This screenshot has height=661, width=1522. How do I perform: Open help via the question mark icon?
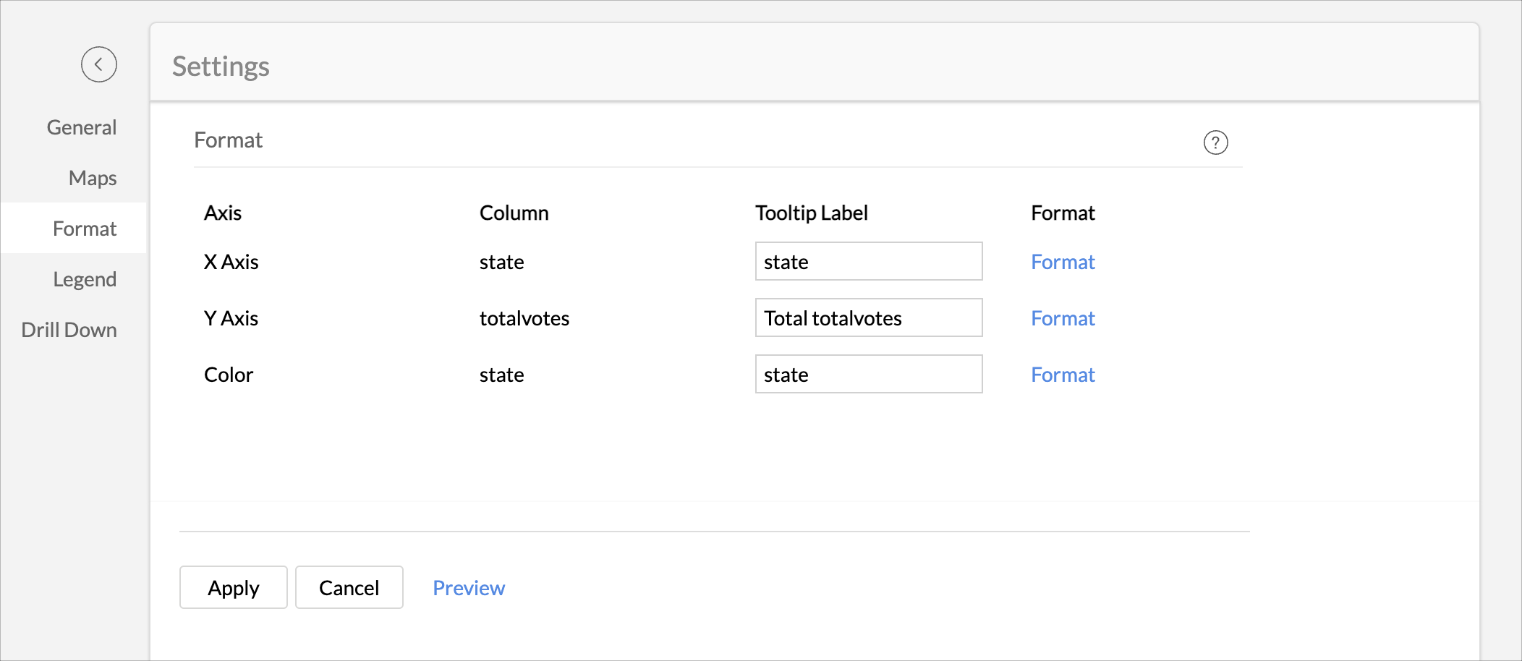point(1215,142)
